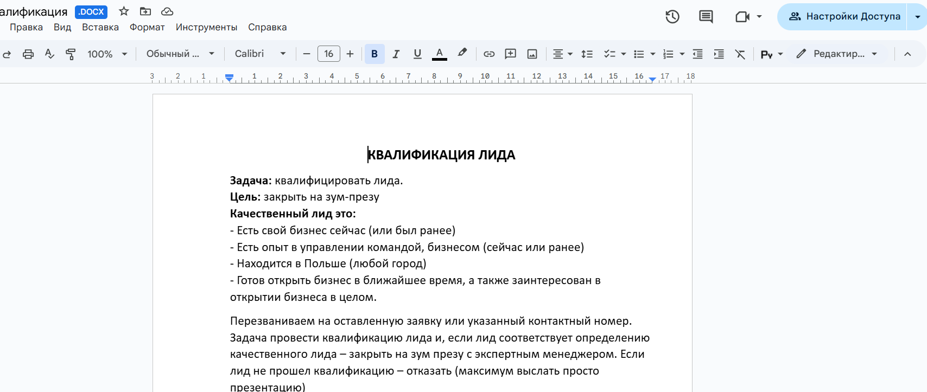Click the right margin ruler marker
Image resolution: width=927 pixels, height=392 pixels.
click(652, 79)
